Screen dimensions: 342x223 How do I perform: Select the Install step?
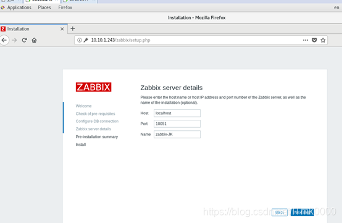coord(81,145)
